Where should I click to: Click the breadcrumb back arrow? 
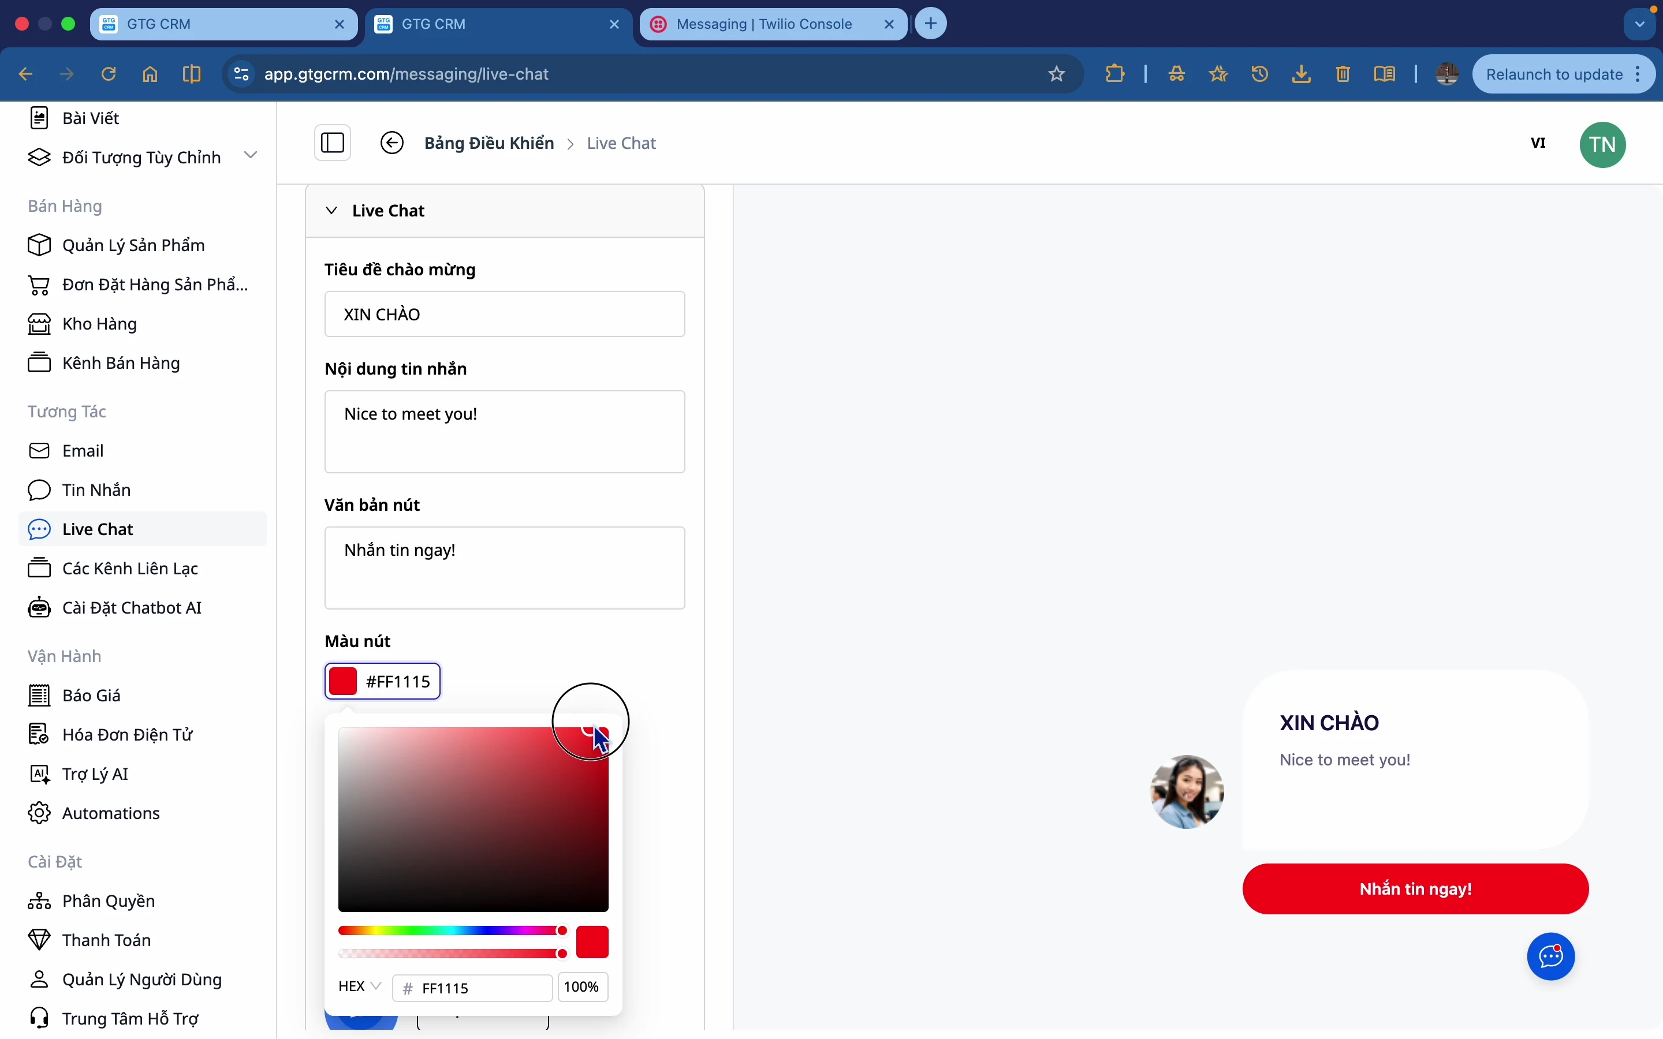tap(391, 142)
